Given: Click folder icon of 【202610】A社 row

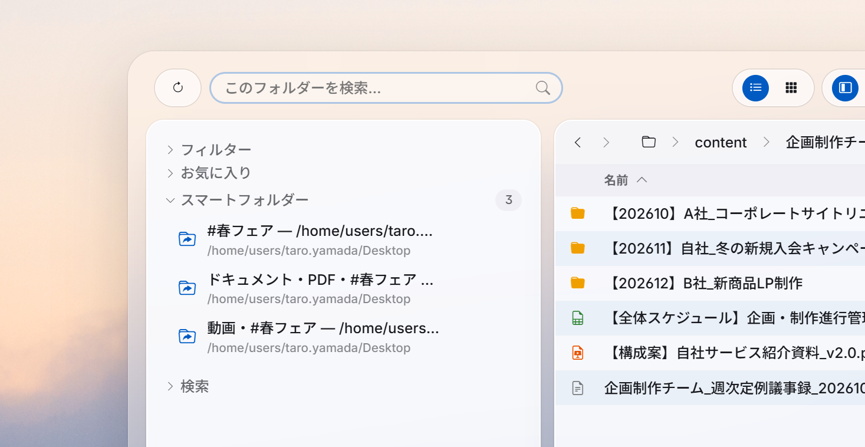Looking at the screenshot, I should [x=578, y=213].
